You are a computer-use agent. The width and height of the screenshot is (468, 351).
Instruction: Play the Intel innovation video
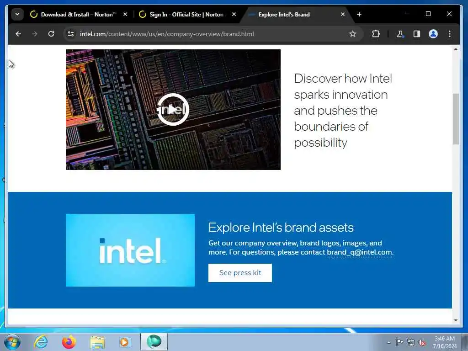pyautogui.click(x=173, y=109)
